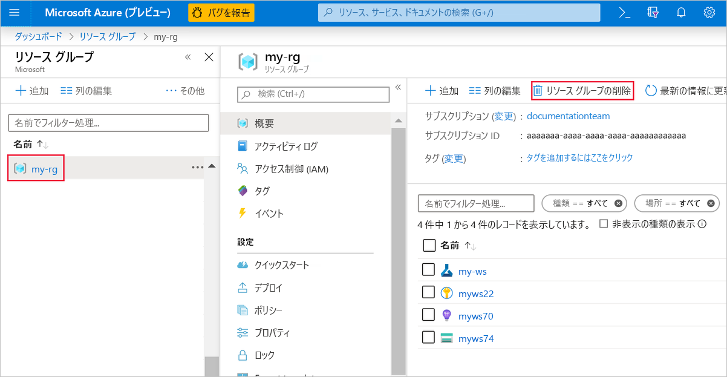727x377 pixels.
Task: Click タグを追加するにはここをクリック link
Action: click(x=579, y=157)
